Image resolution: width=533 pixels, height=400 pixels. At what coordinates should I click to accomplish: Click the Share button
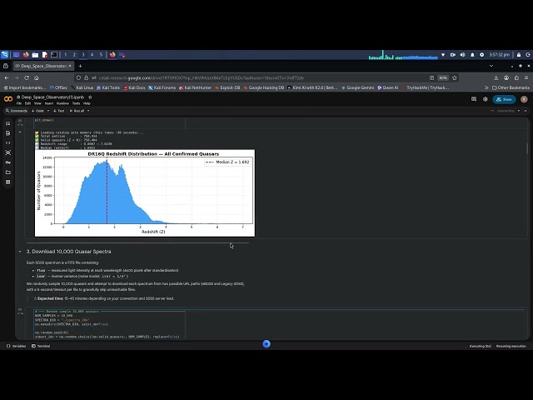(x=504, y=99)
